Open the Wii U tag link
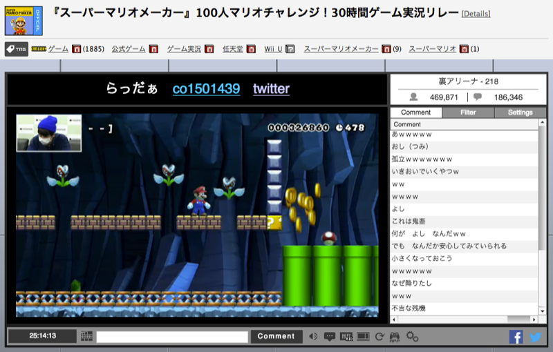Screen dimensions: 553x352 [x=273, y=49]
